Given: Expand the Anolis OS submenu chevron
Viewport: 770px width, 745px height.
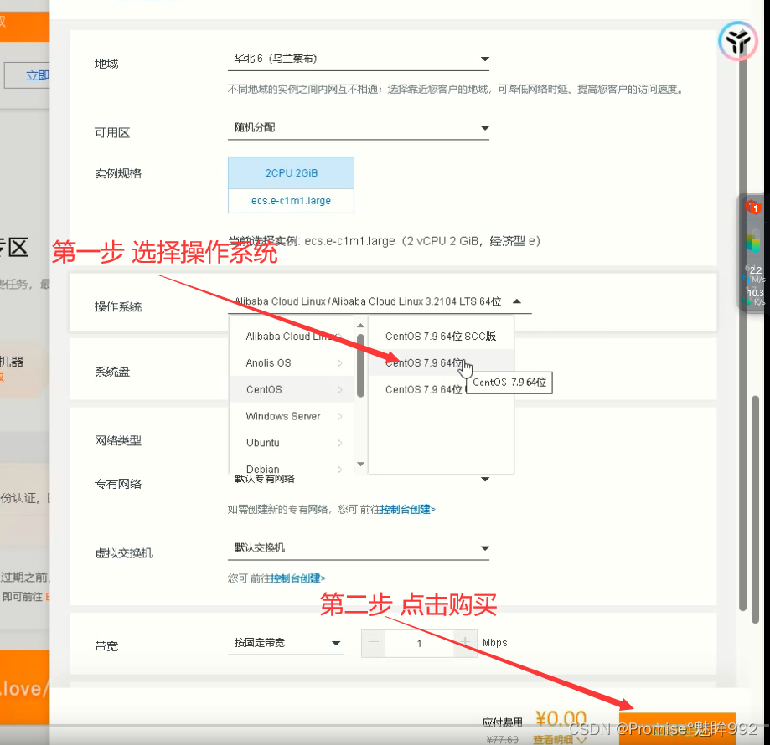Looking at the screenshot, I should click(x=340, y=363).
